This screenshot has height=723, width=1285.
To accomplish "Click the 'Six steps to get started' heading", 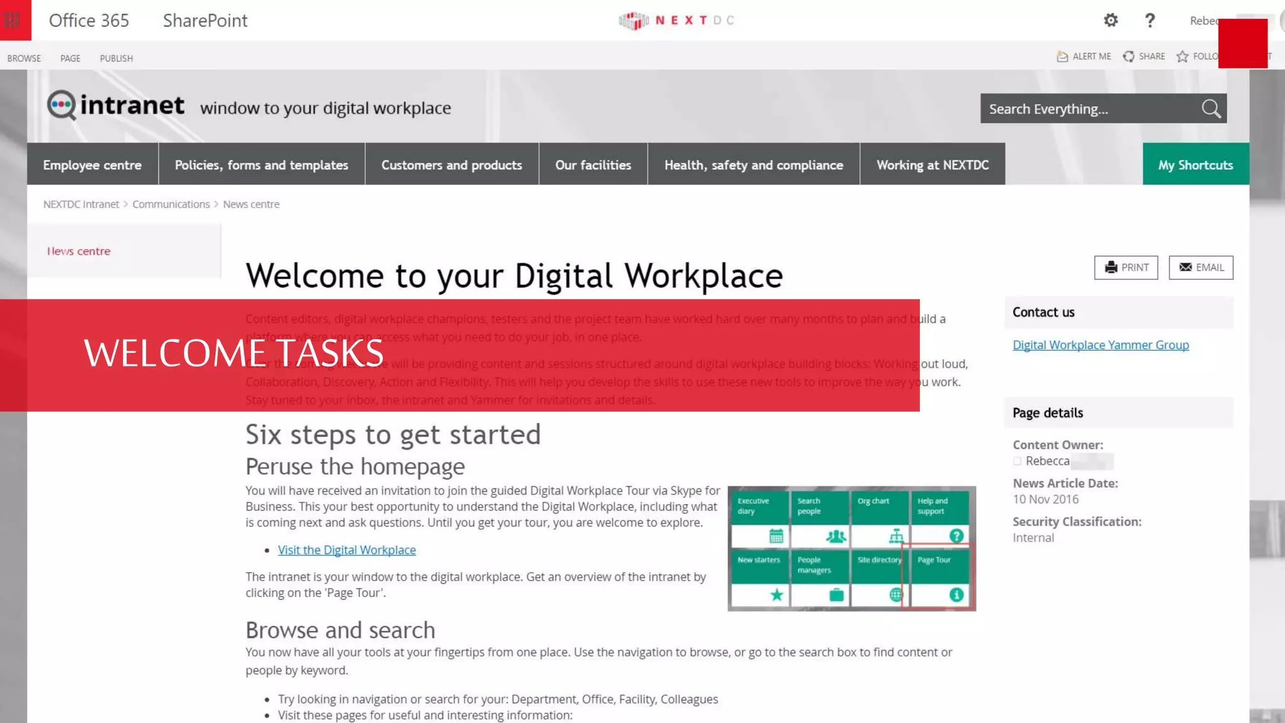I will click(393, 434).
